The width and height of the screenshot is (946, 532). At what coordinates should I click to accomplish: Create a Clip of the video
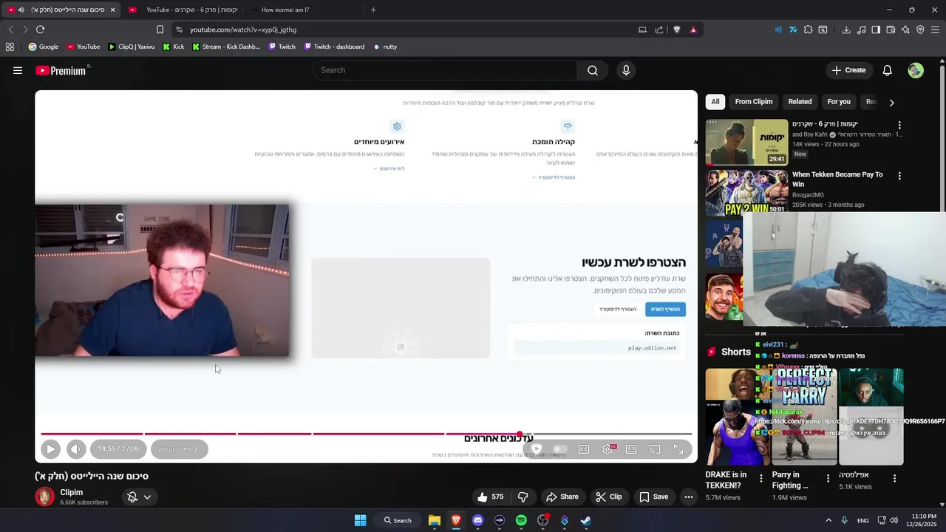point(609,497)
